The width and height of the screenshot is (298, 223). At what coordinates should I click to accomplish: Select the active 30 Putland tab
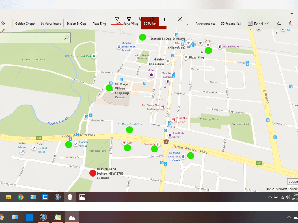point(150,24)
